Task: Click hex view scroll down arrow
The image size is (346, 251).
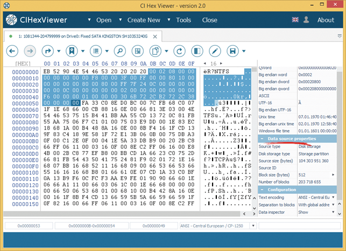Action: 254,208
